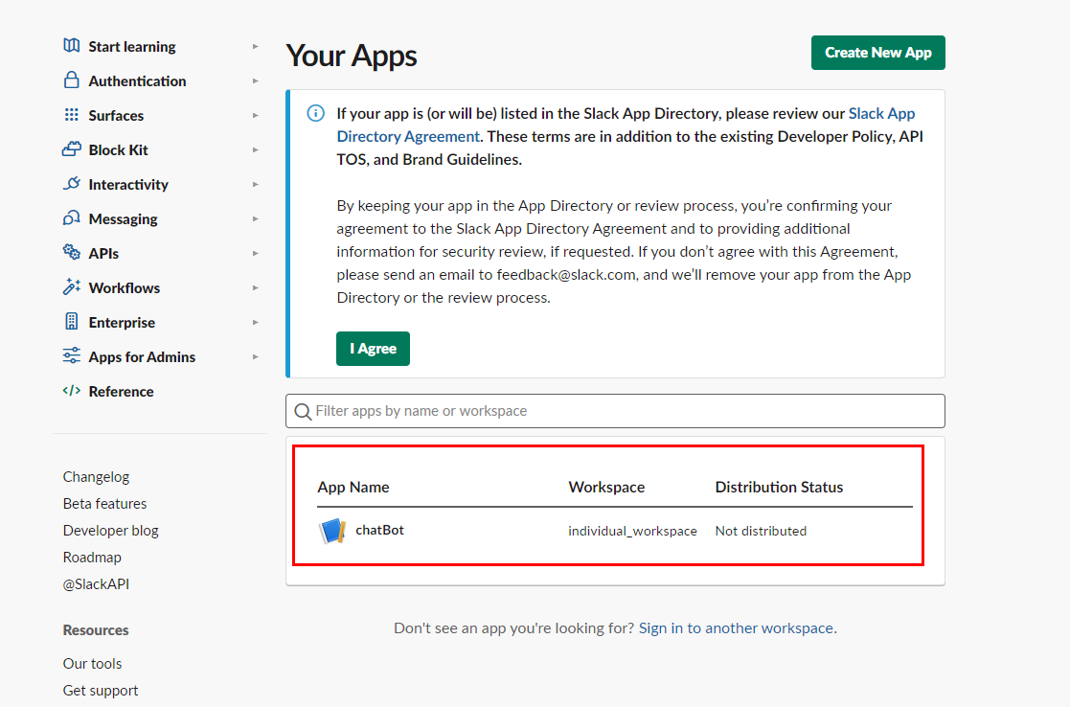Expand the Authentication section arrow
This screenshot has width=1070, height=707.
pyautogui.click(x=255, y=81)
